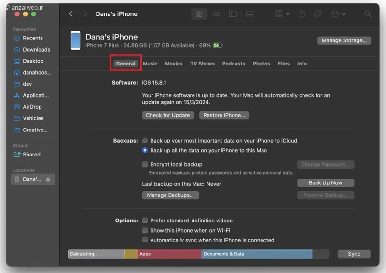386x273 pixels.
Task: Switch to the Info tab
Action: click(x=302, y=64)
